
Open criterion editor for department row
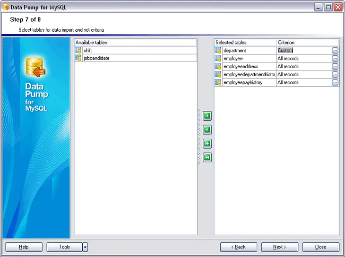tap(335, 51)
